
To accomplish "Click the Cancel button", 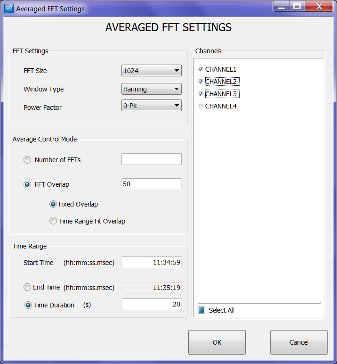I will tap(299, 342).
